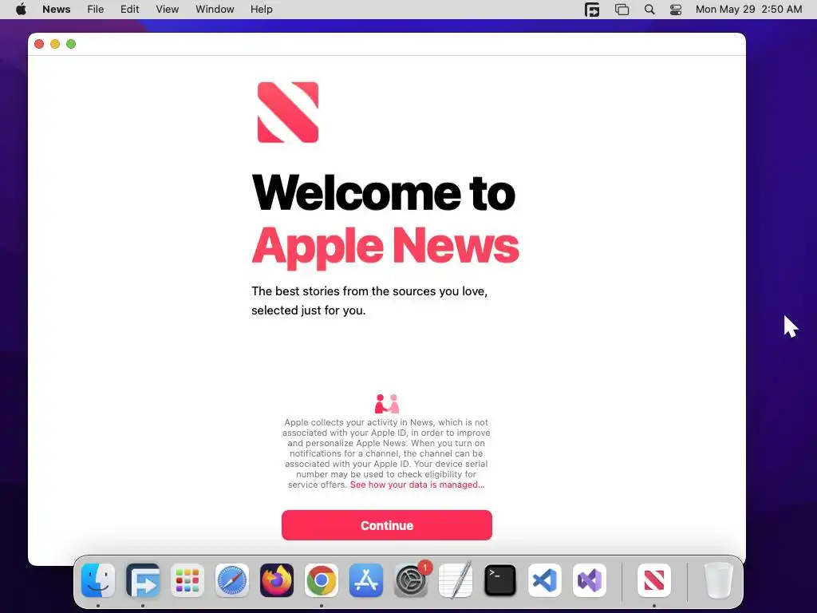Click the date and time in menu bar
817x613 pixels.
(x=748, y=10)
